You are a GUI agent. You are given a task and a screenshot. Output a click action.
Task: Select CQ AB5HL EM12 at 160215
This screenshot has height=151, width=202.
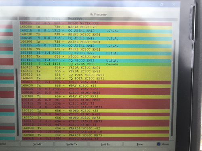[96, 31]
